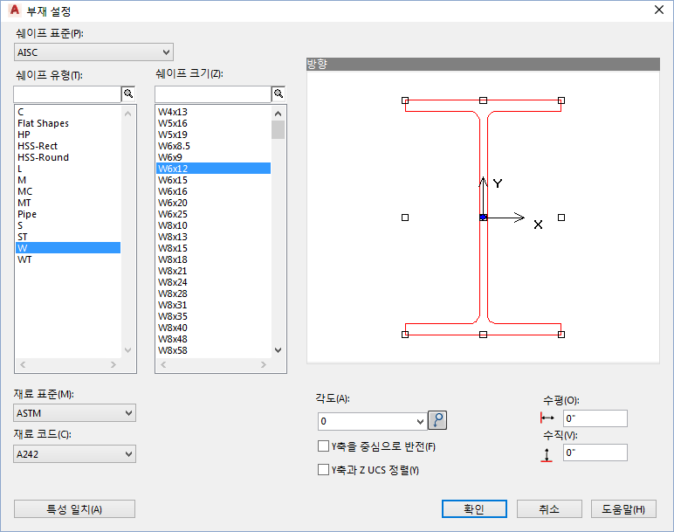Click the shape size search magnifier icon
This screenshot has height=532, width=674.
click(x=279, y=93)
